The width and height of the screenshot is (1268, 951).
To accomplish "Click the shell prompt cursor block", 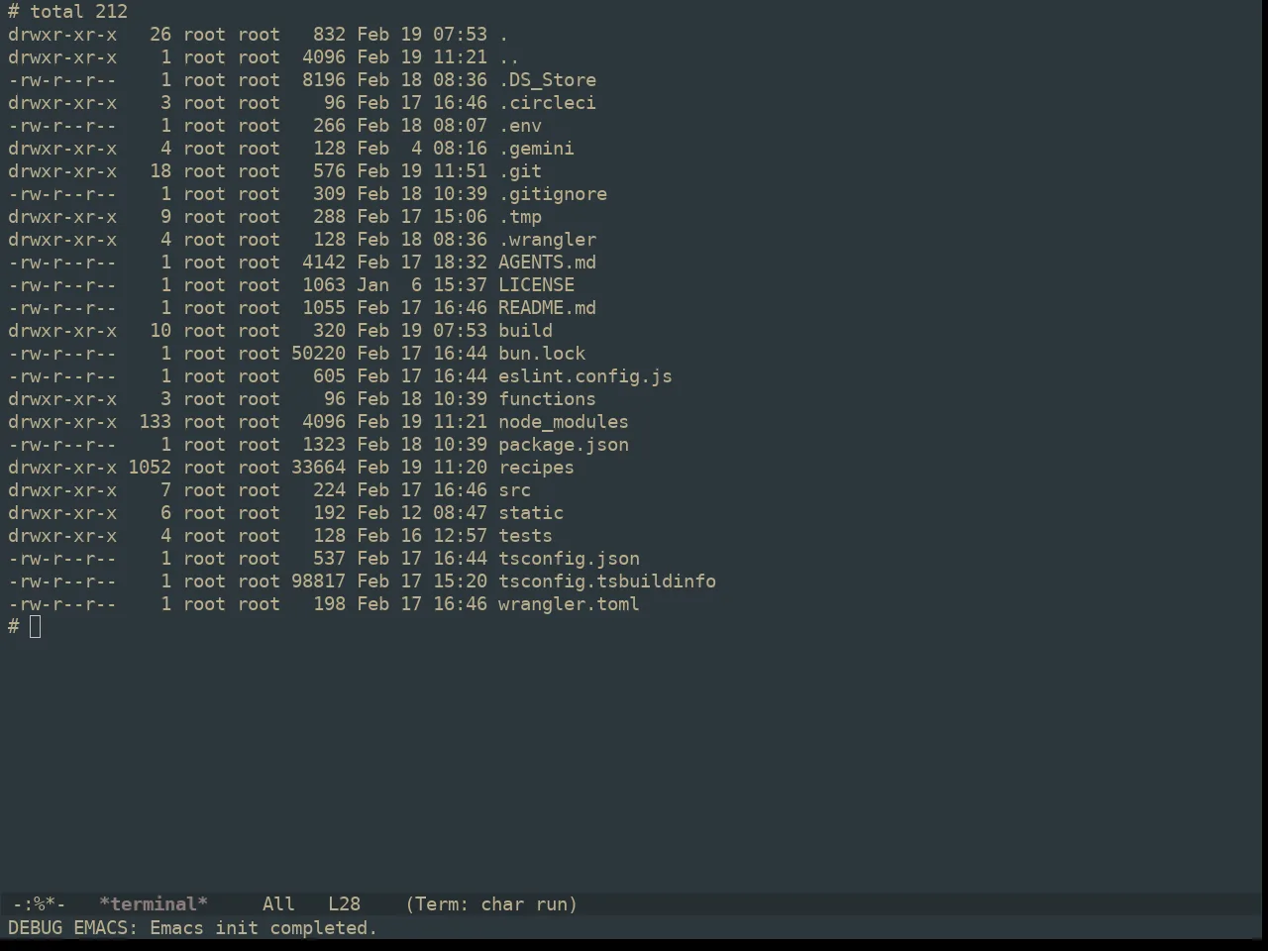I will 36,626.
